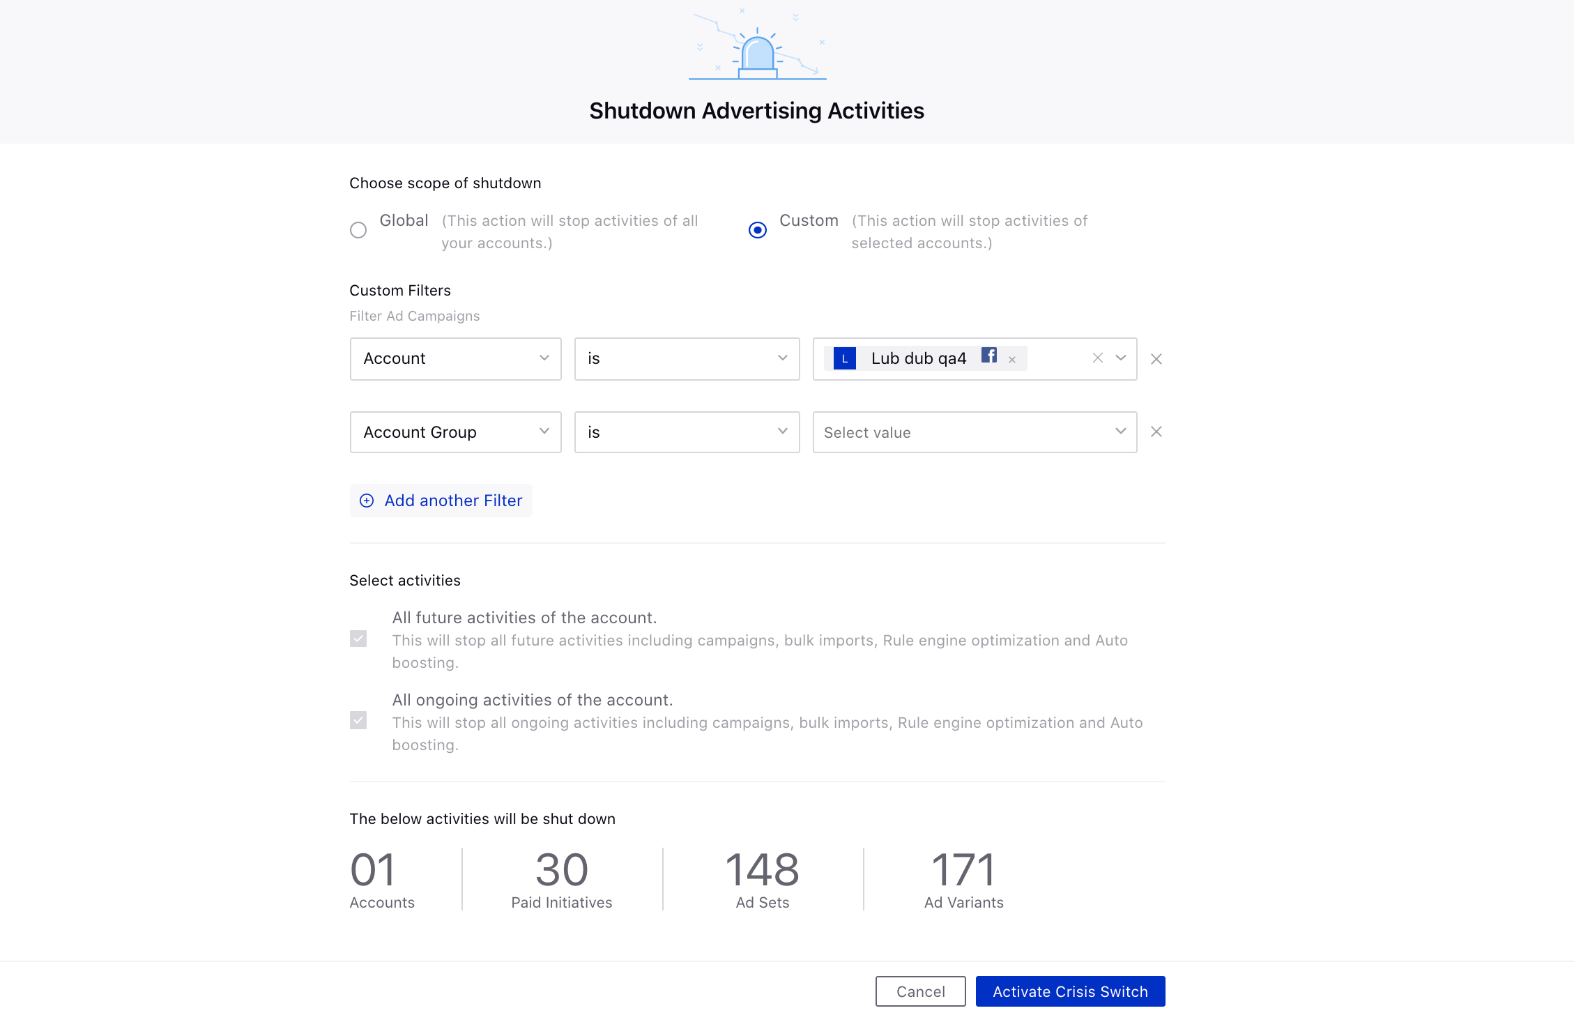Click the Activate Crisis Switch button
This screenshot has height=1022, width=1574.
1071,991
